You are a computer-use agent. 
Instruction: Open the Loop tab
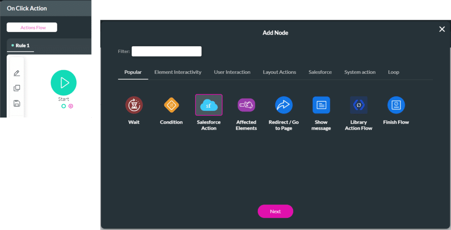pyautogui.click(x=393, y=73)
